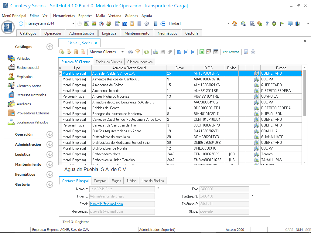Click the Ver Activos link
This screenshot has height=233, width=311.
231,52
